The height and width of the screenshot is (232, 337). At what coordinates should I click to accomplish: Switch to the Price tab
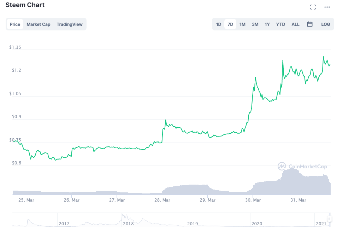15,24
